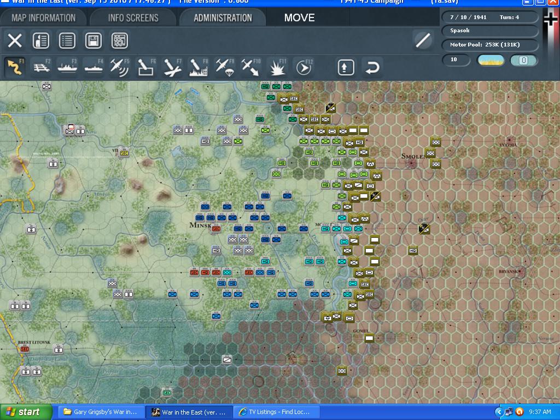Click the Turn: 4 indicator
Screen dimensions: 560x420
[x=509, y=17]
